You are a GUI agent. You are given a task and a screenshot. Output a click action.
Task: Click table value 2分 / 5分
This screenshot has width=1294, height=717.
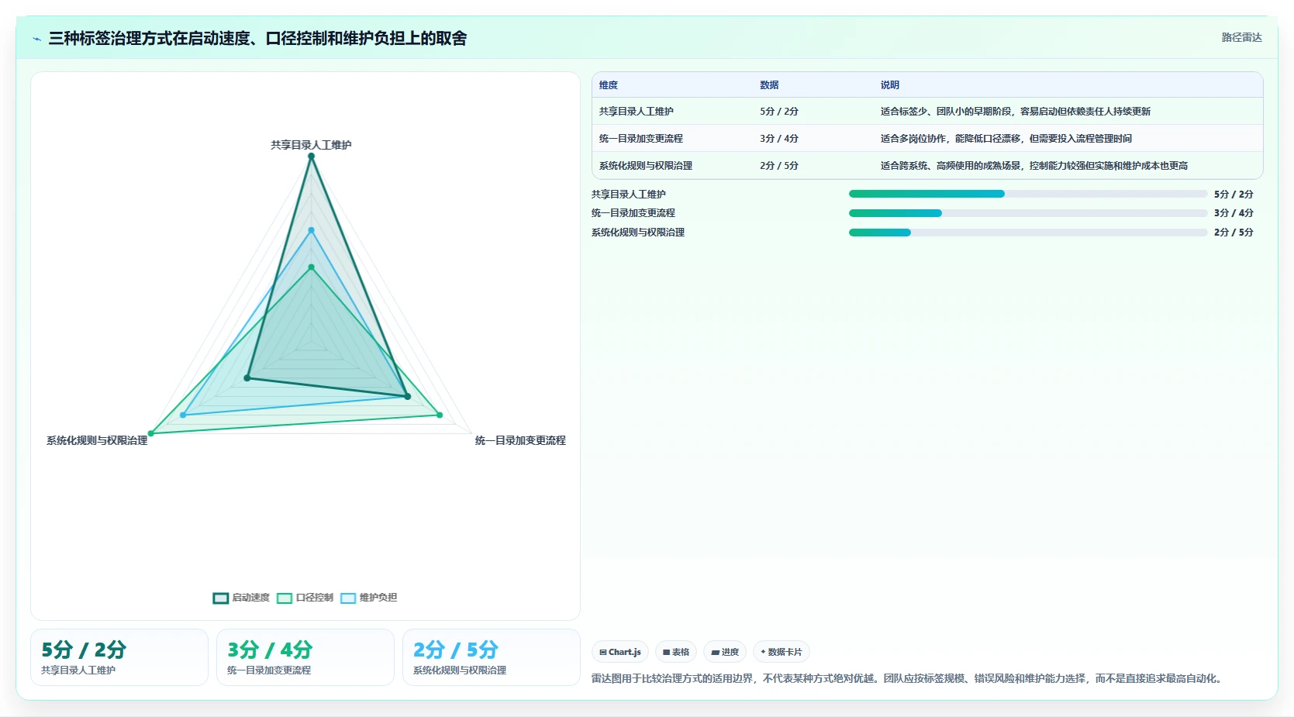tap(779, 166)
